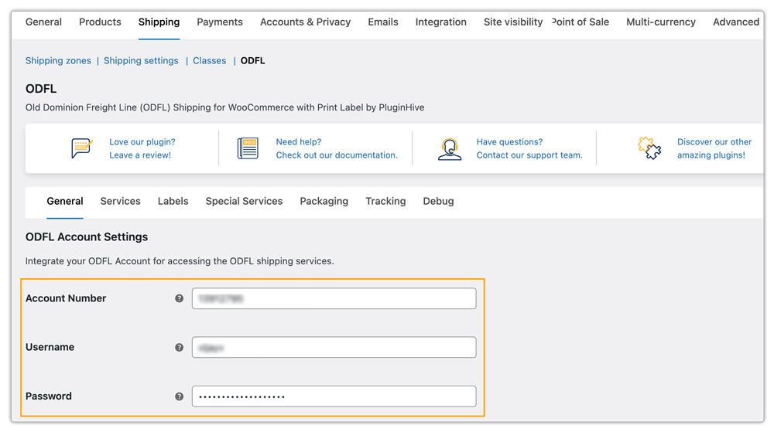This screenshot has width=774, height=432.
Task: Open the Site visibility tab
Action: tap(513, 22)
